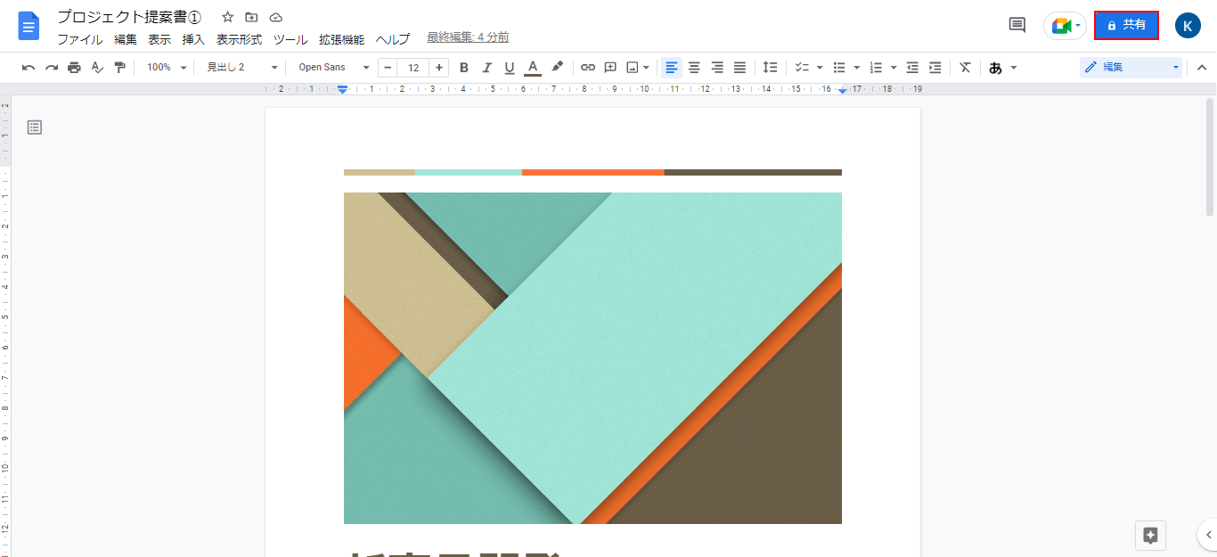Expand the bulleted list options arrow

857,67
